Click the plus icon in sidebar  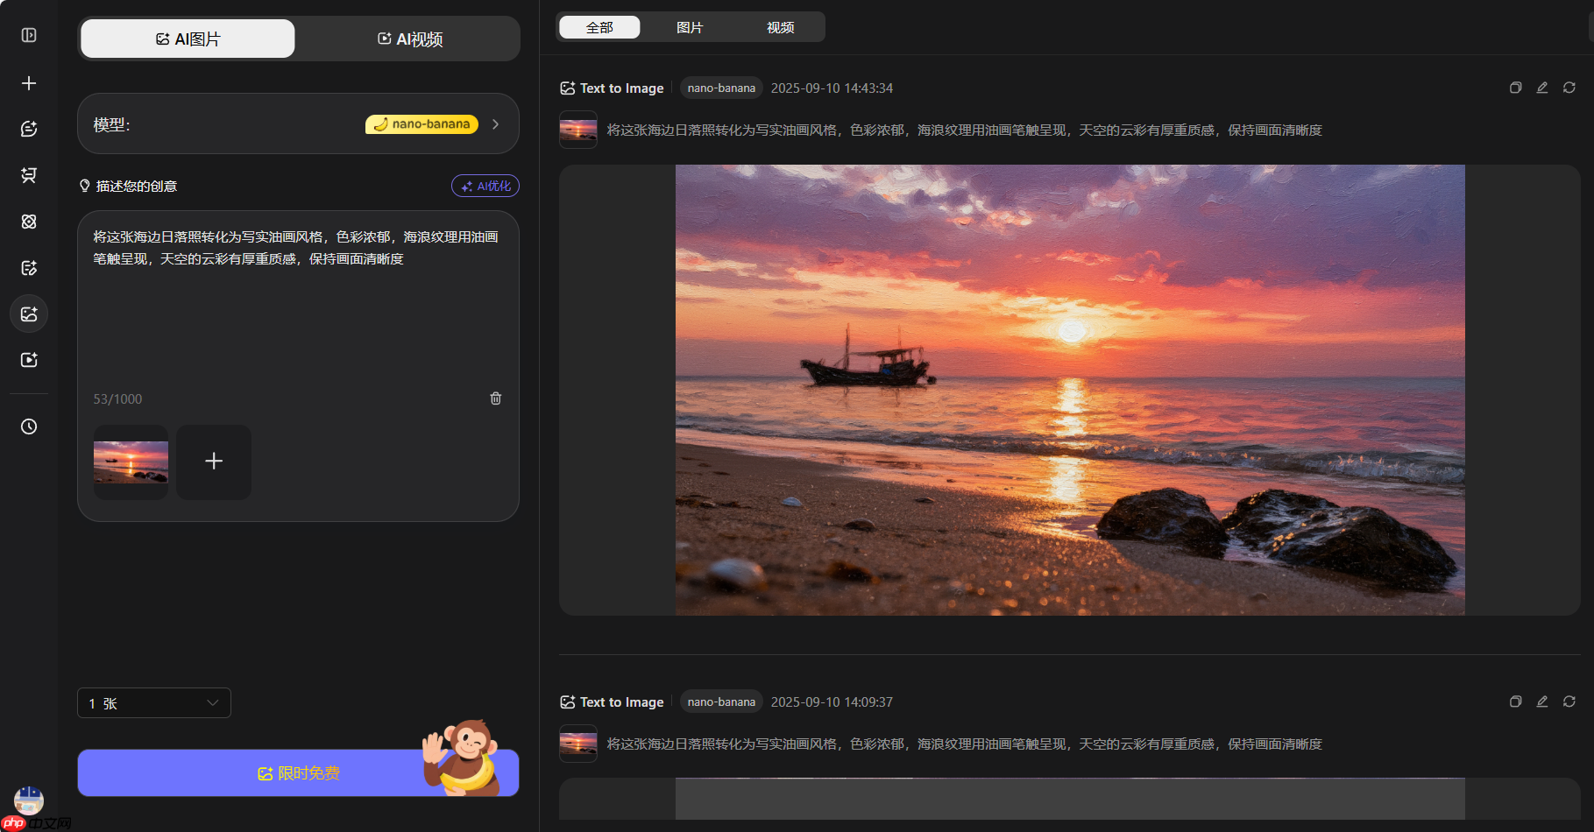pos(29,83)
